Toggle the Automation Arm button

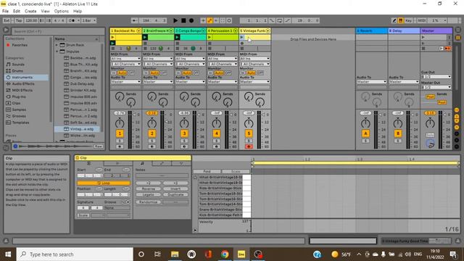pyautogui.click(x=210, y=20)
